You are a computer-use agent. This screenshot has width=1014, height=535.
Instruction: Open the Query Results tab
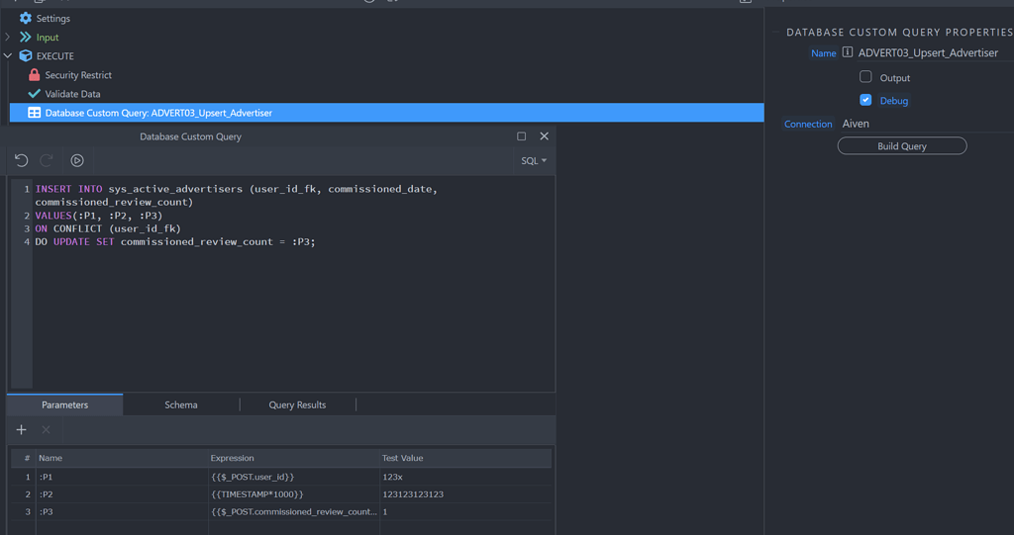297,404
